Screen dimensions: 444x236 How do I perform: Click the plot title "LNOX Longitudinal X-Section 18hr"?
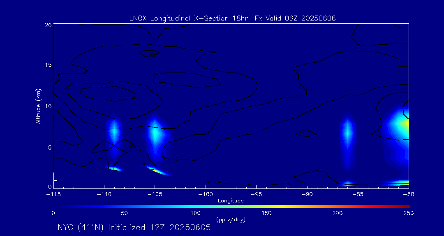[x=188, y=18]
